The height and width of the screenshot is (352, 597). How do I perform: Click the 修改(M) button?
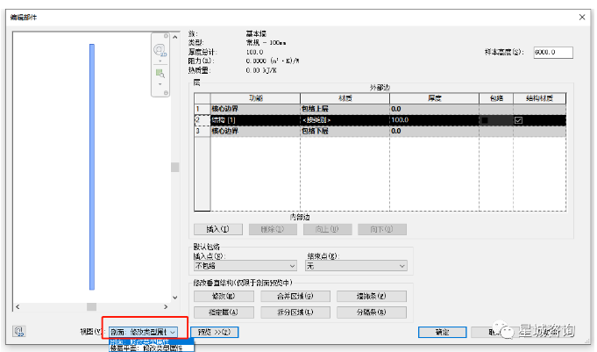pyautogui.click(x=224, y=296)
